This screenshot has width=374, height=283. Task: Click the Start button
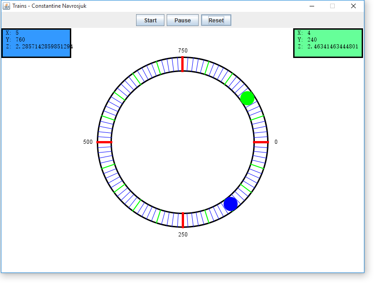coord(150,20)
